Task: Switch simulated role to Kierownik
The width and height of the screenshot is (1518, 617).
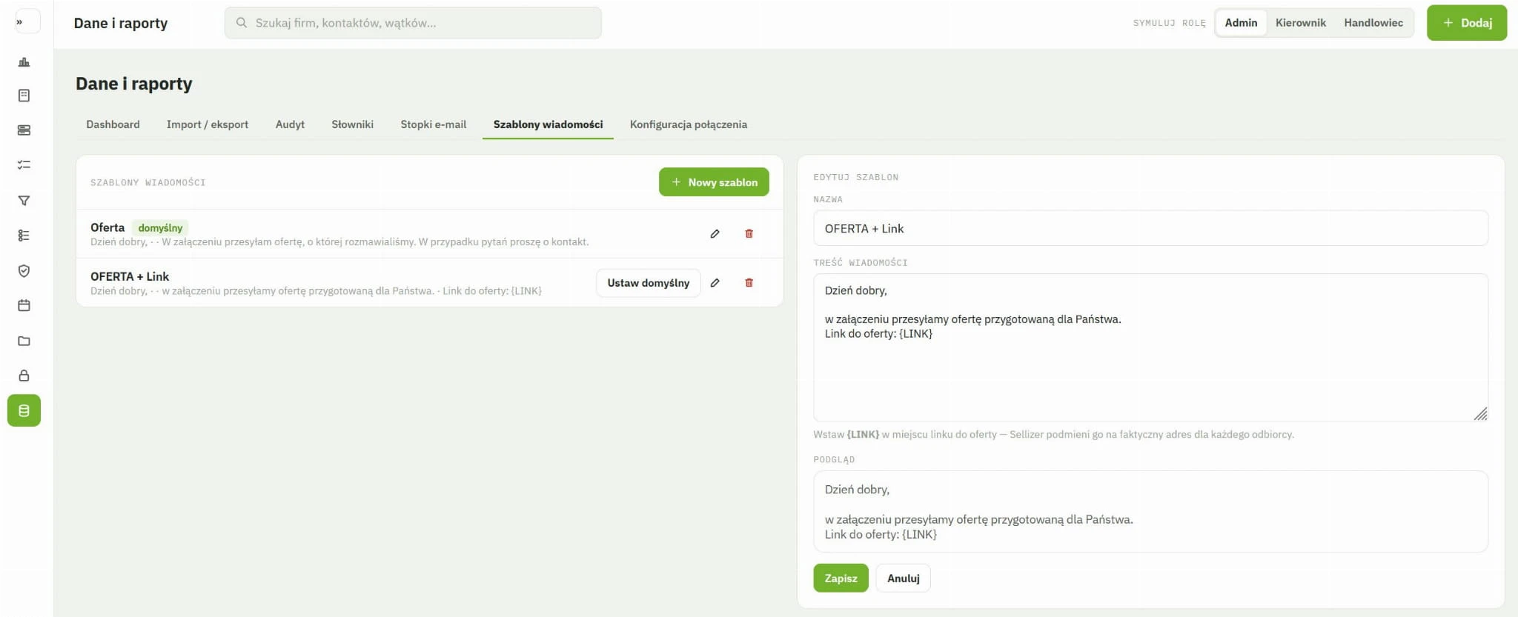Action: coord(1300,23)
